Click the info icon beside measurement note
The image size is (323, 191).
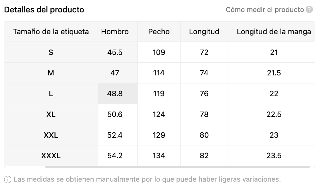point(8,179)
